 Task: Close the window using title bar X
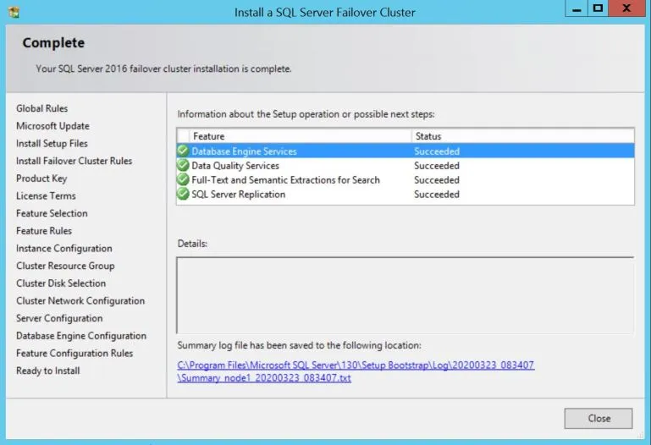pos(627,8)
